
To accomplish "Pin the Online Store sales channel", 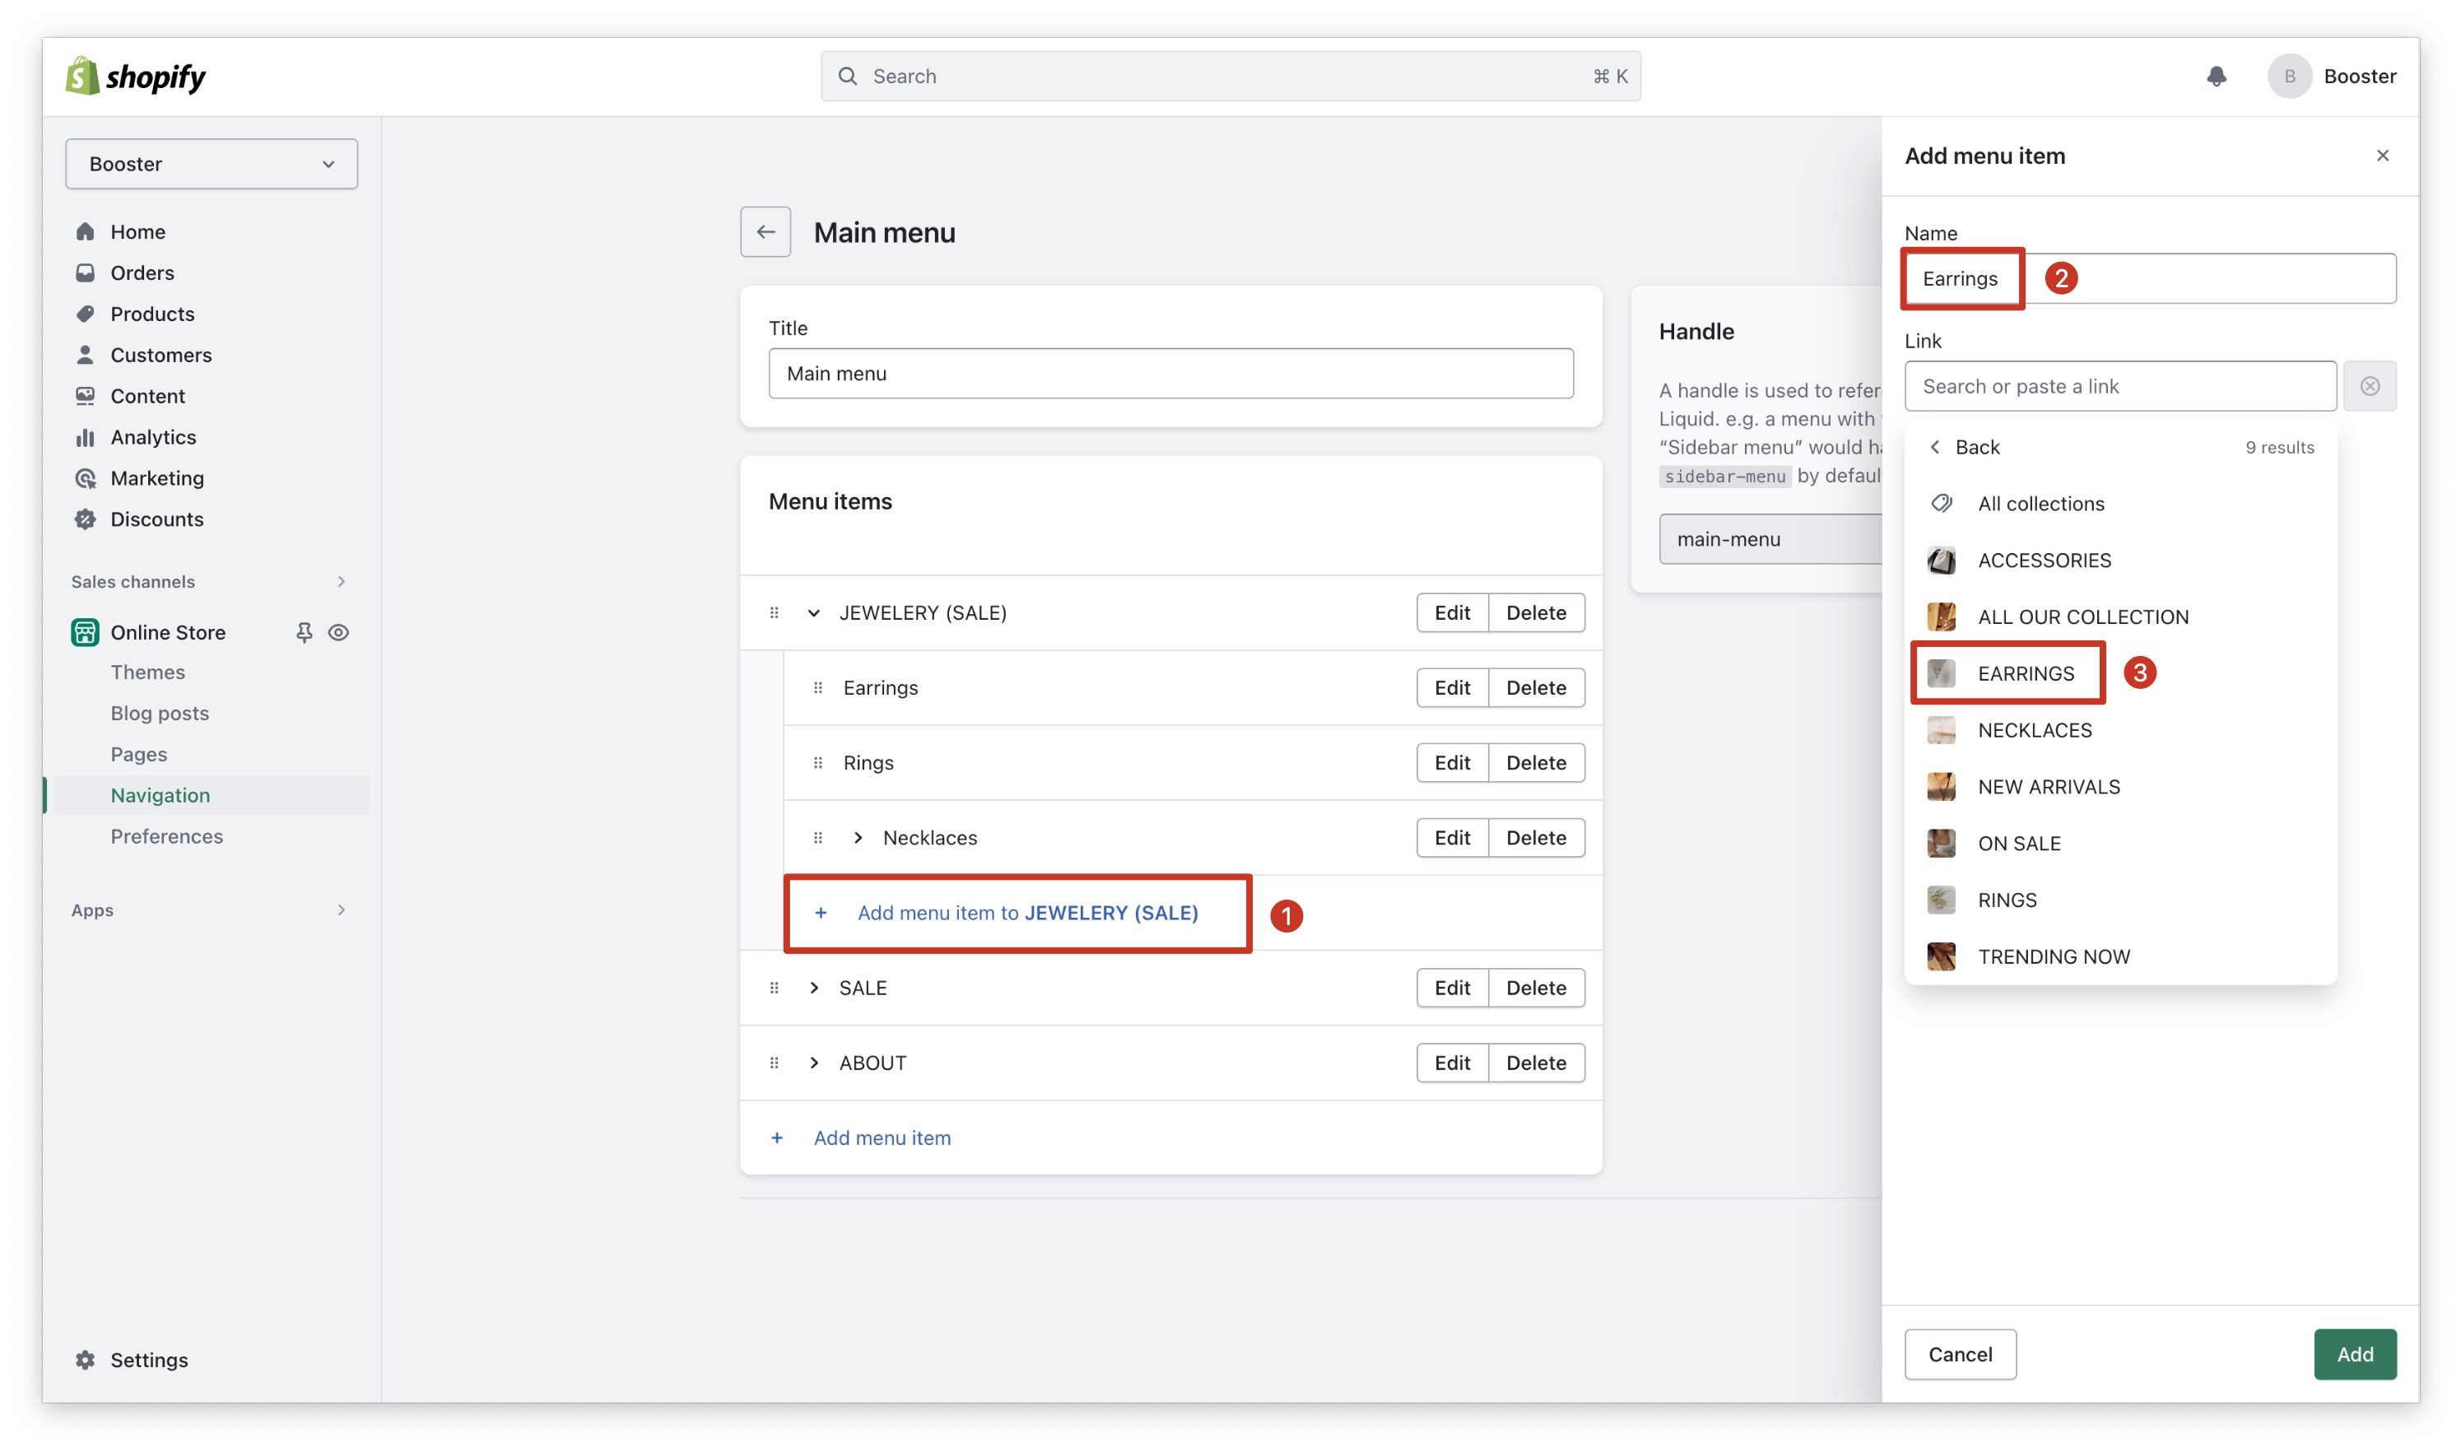I will pos(304,633).
